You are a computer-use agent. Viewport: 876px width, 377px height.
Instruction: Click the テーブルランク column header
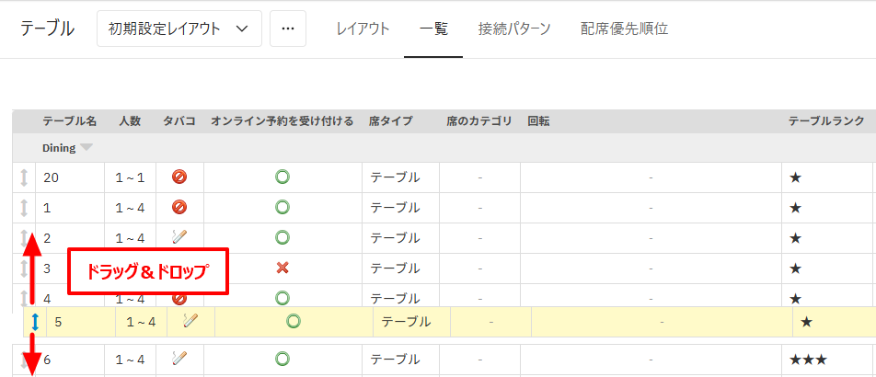826,121
